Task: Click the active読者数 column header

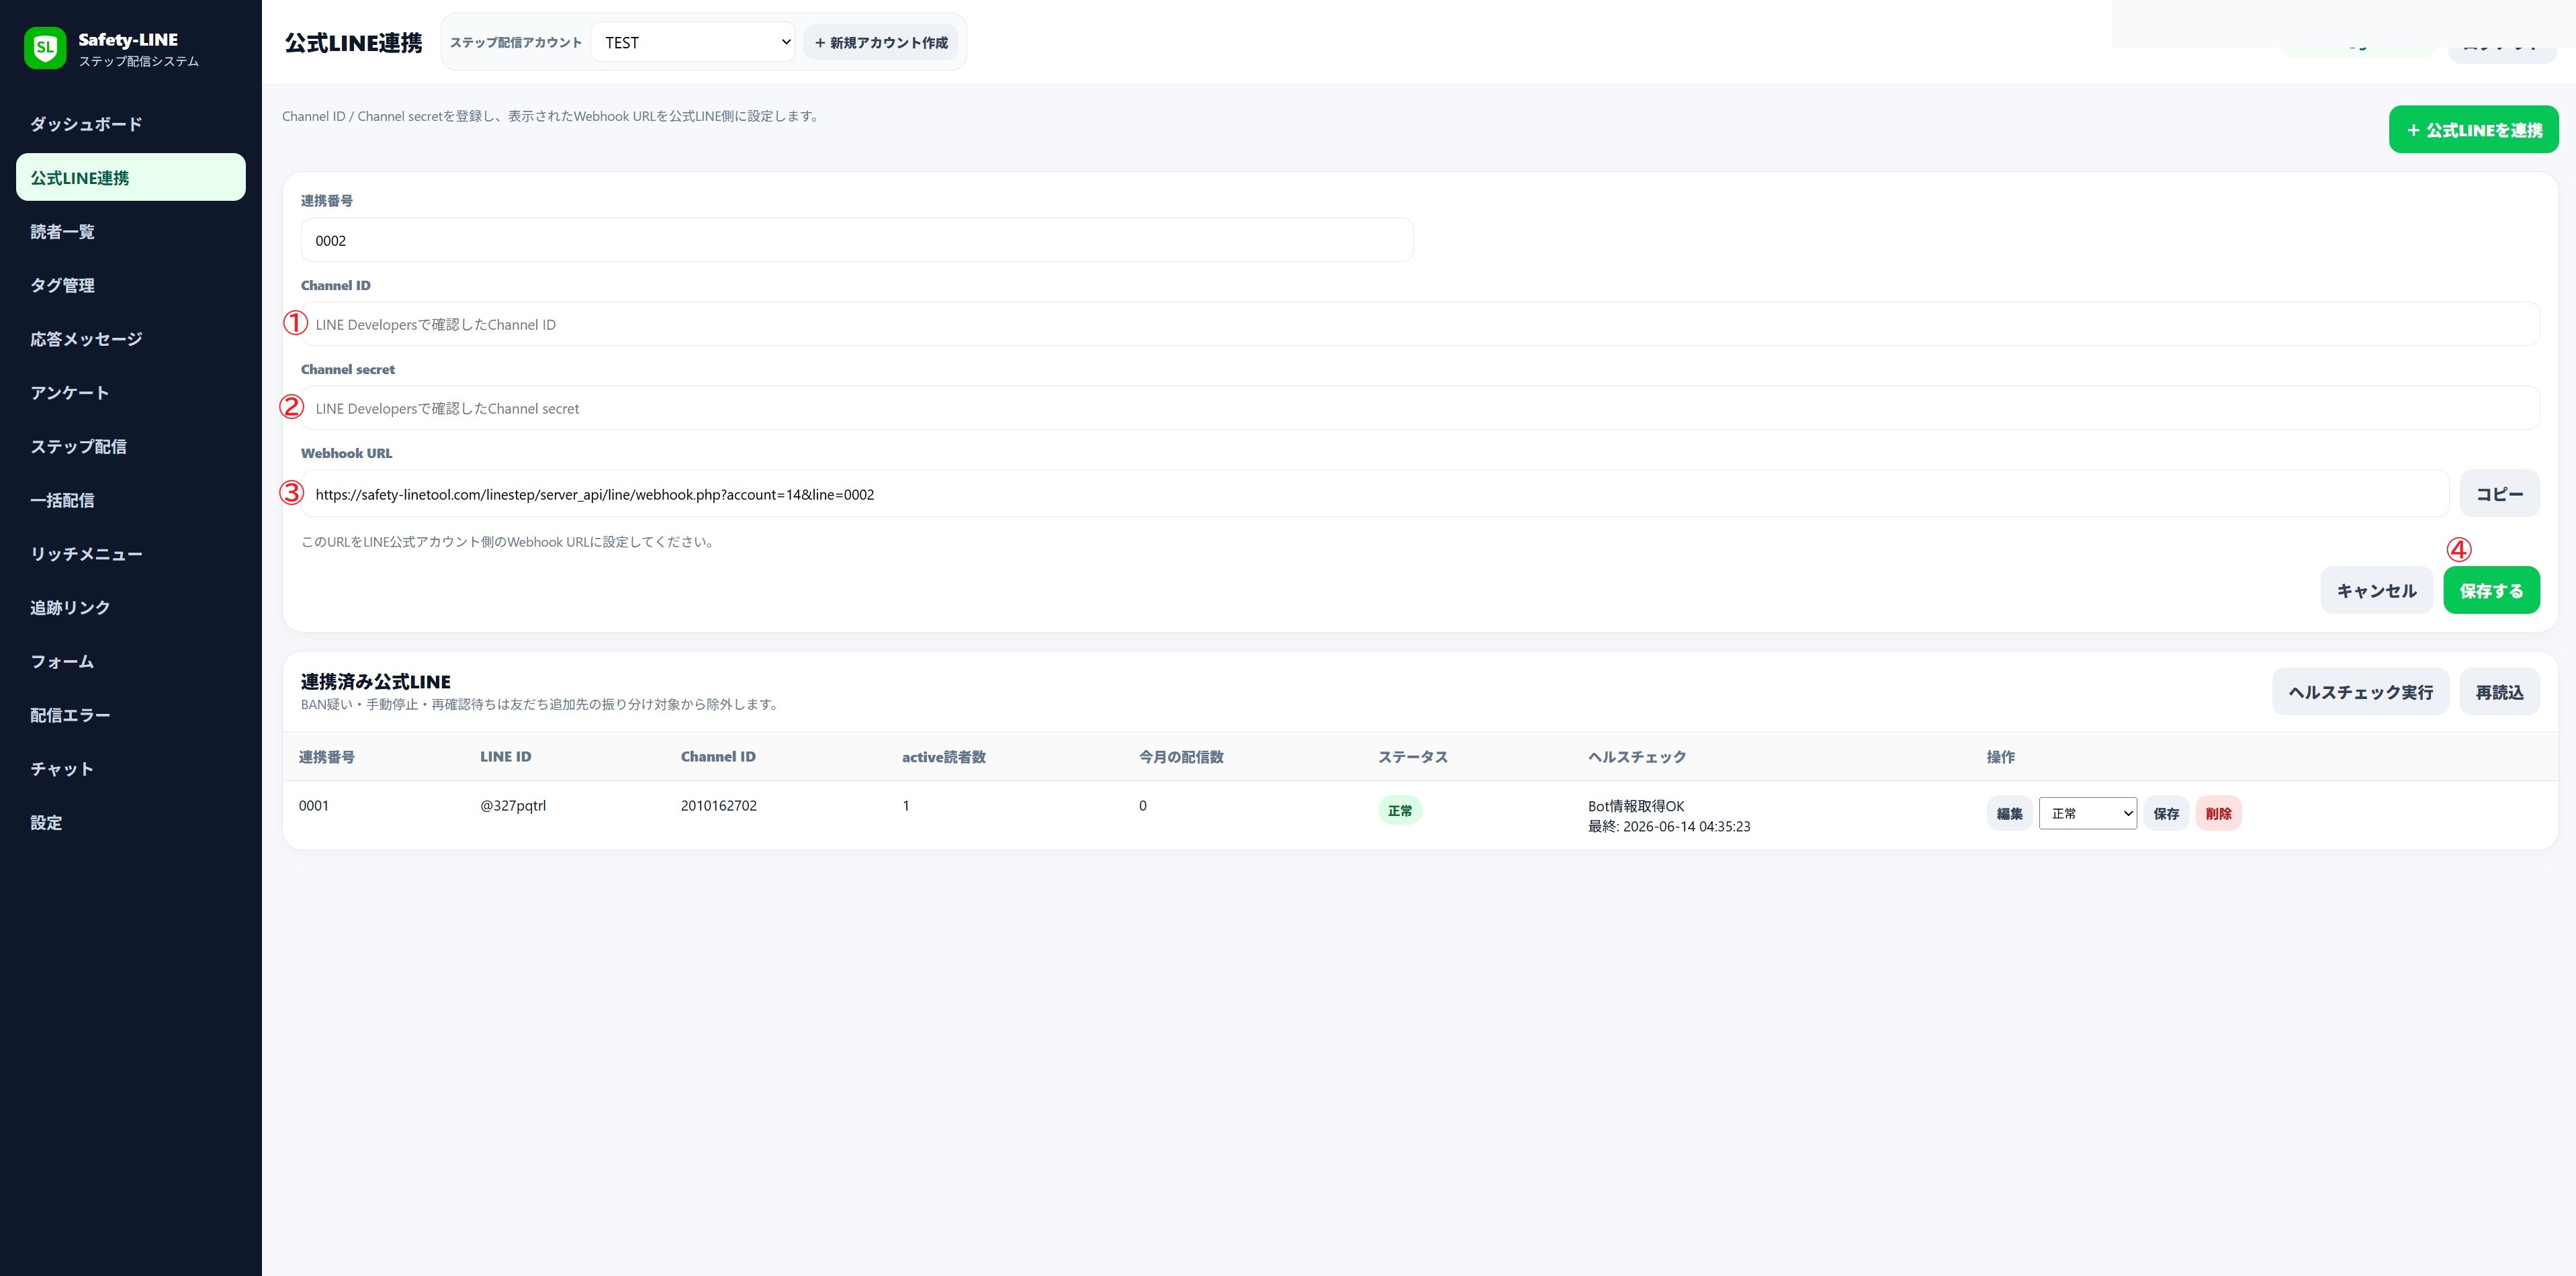Action: pyautogui.click(x=944, y=757)
